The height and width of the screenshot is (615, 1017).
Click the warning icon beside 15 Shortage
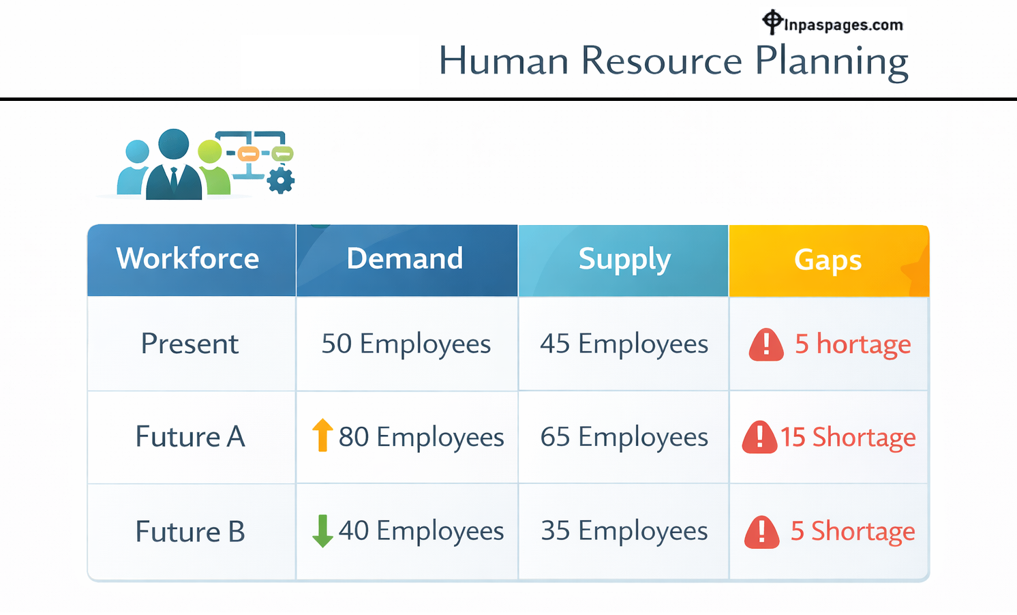(759, 437)
